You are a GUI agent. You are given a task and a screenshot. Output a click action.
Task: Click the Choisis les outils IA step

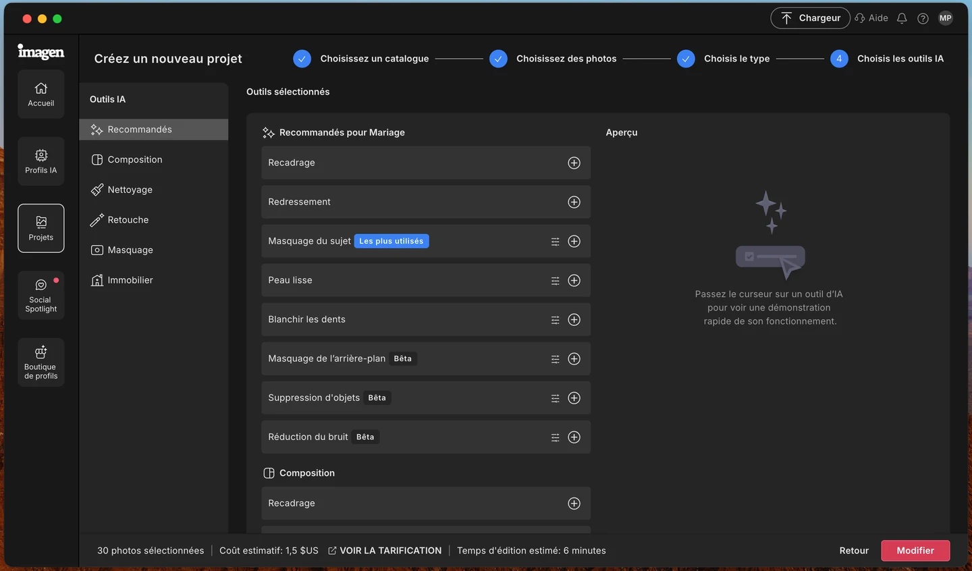click(x=887, y=59)
